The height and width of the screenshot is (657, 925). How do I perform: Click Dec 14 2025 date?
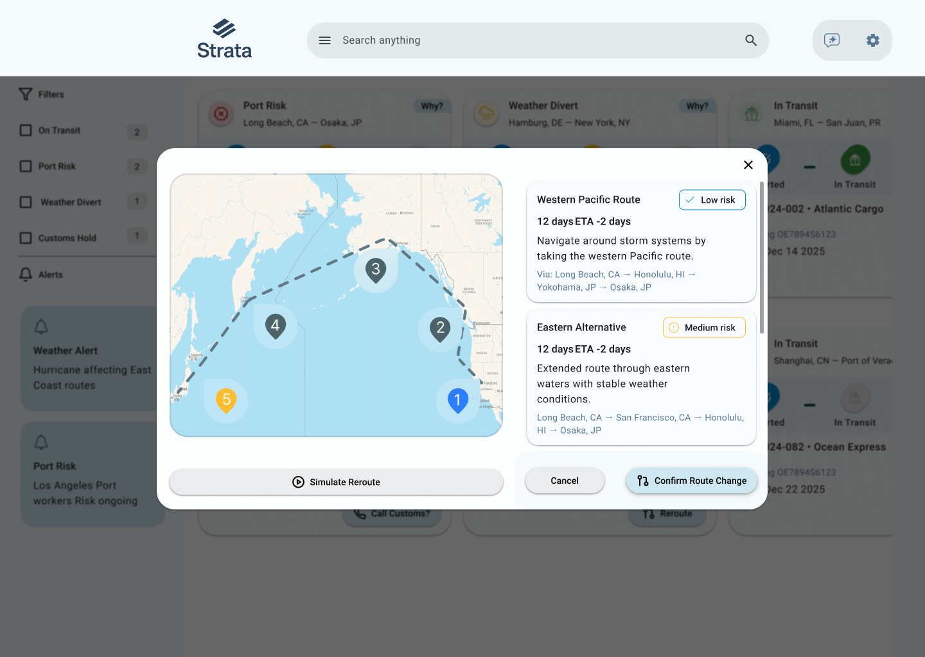pyautogui.click(x=797, y=251)
